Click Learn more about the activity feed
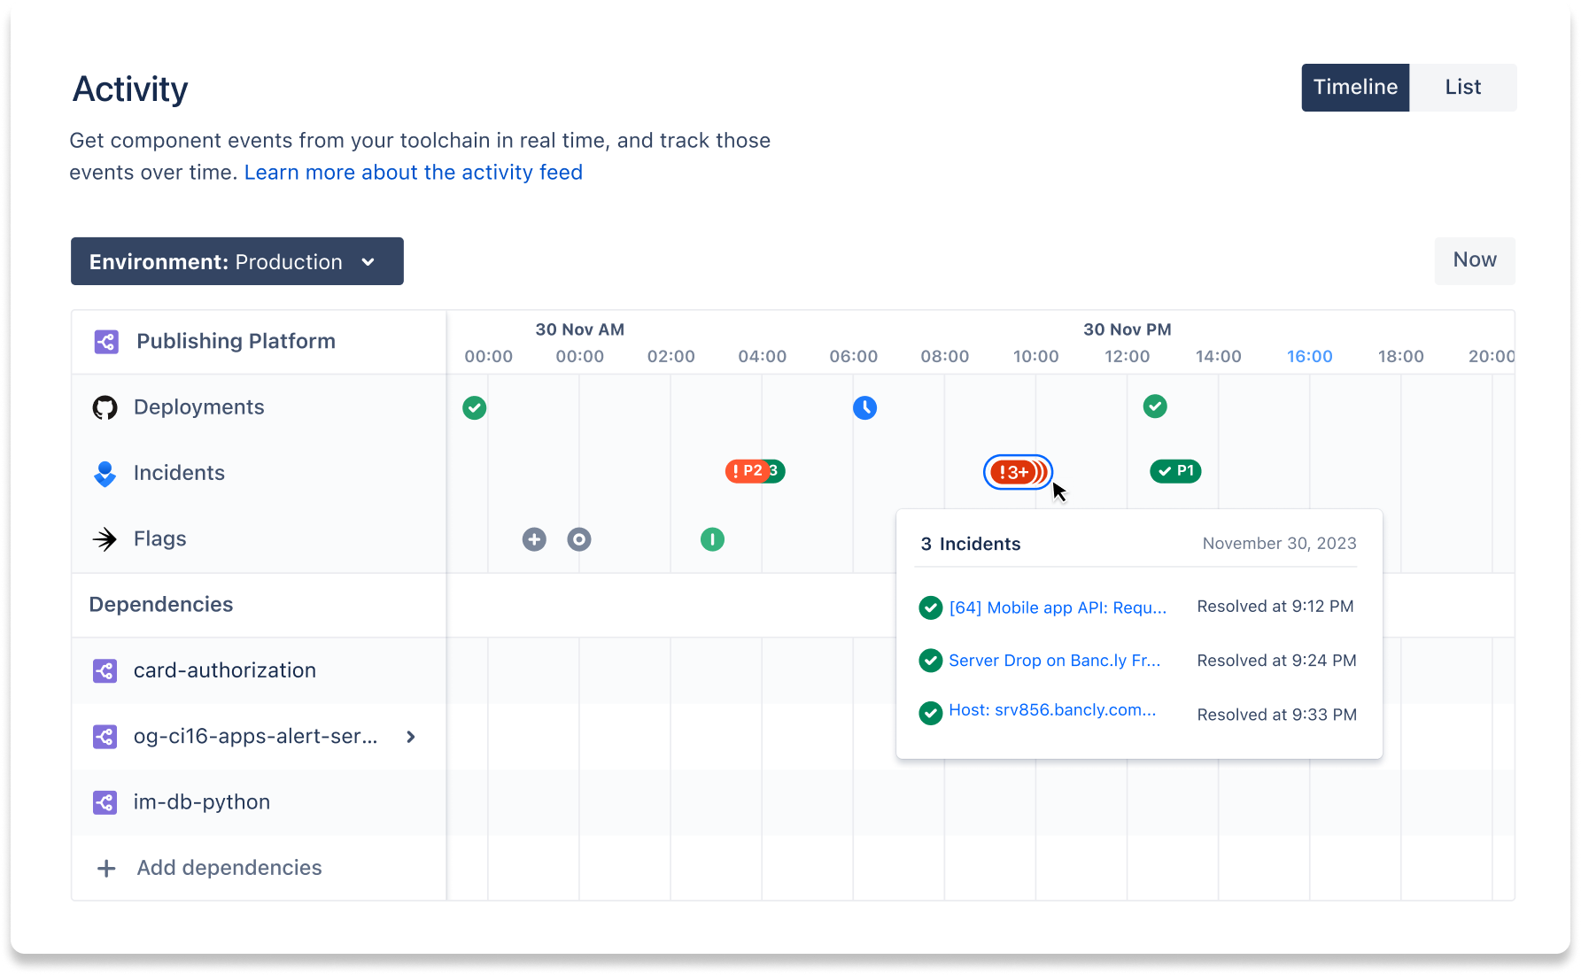 pos(413,172)
